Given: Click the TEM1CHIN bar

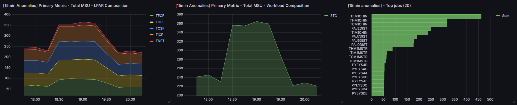Looking at the screenshot, I should [x=426, y=17].
